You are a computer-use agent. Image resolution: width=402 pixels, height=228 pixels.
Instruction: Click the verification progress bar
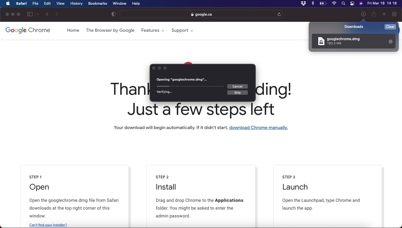[190, 86]
